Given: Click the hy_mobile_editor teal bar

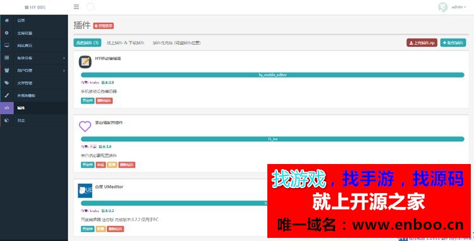Looking at the screenshot, I should [272, 75].
